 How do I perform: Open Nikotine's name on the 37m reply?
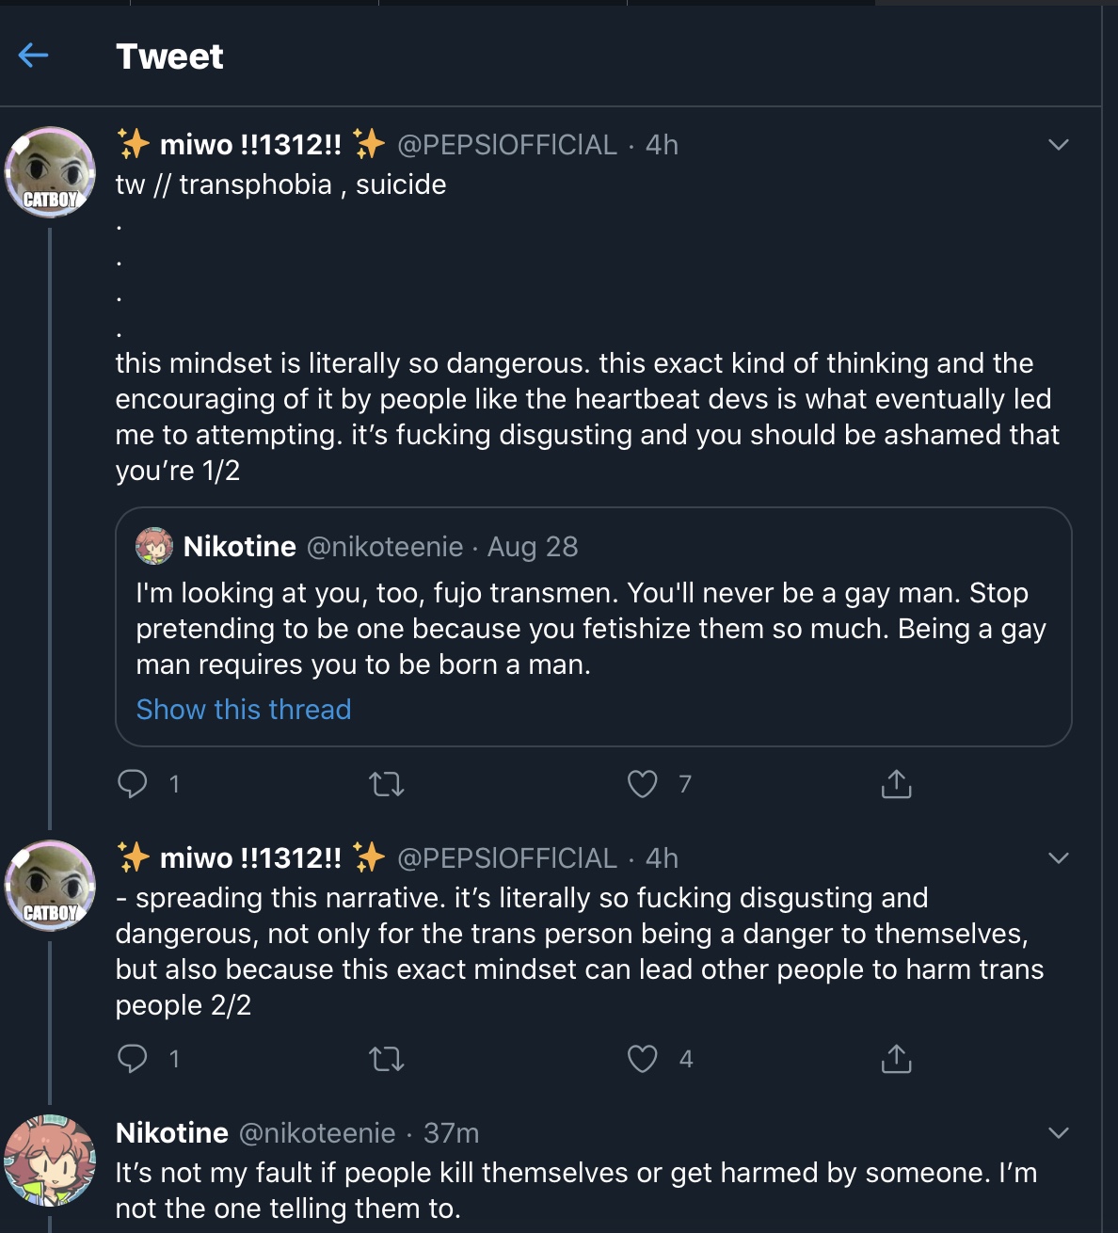pyautogui.click(x=172, y=1133)
